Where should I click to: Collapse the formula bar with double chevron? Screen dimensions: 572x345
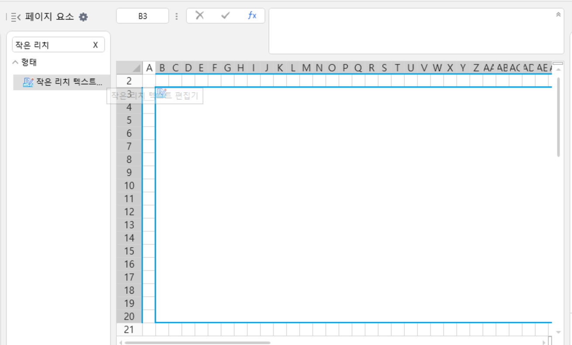click(x=558, y=14)
